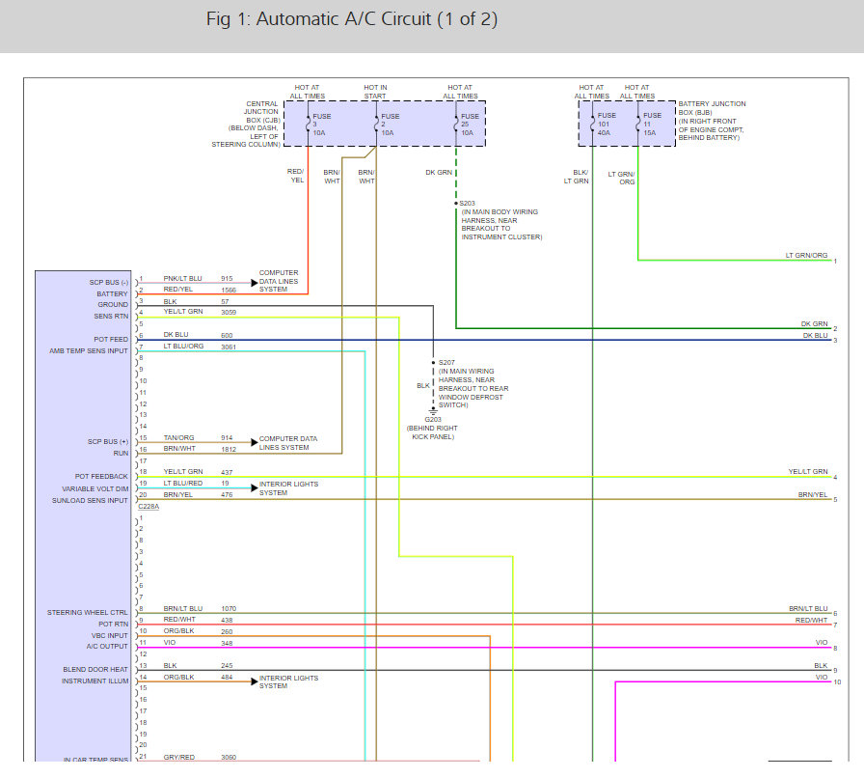The image size is (864, 778).
Task: Click the 'PNK/LT BLU' wire label
Action: pos(182,279)
